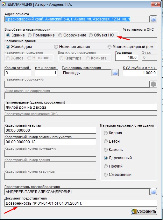The width and height of the screenshot is (163, 220).
Task: Save the declaration with Сохранить
Action: [x=144, y=211]
